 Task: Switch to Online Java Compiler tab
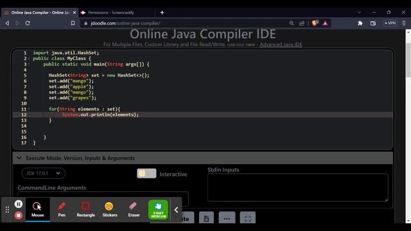tap(40, 13)
